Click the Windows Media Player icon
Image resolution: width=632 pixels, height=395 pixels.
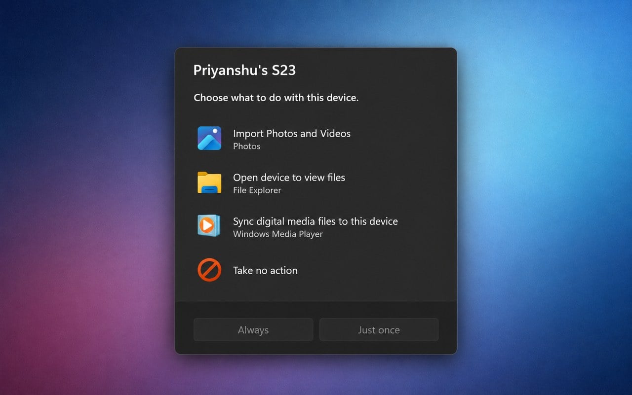coord(209,226)
